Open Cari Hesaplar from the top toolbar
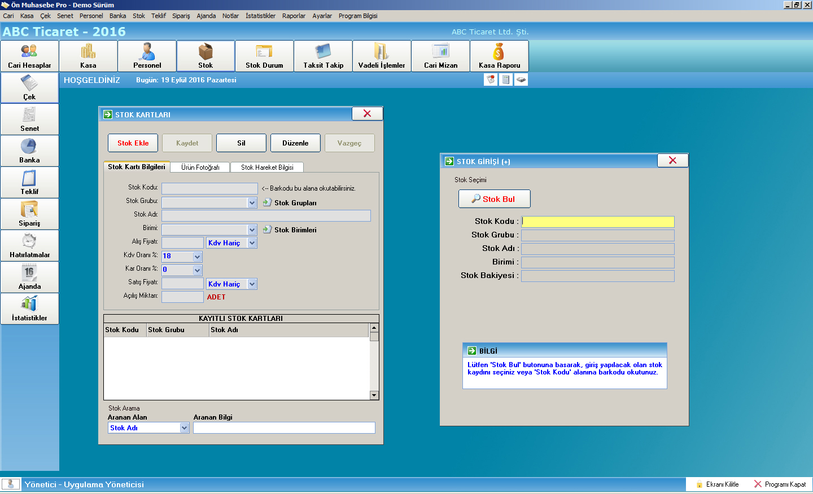 [29, 56]
